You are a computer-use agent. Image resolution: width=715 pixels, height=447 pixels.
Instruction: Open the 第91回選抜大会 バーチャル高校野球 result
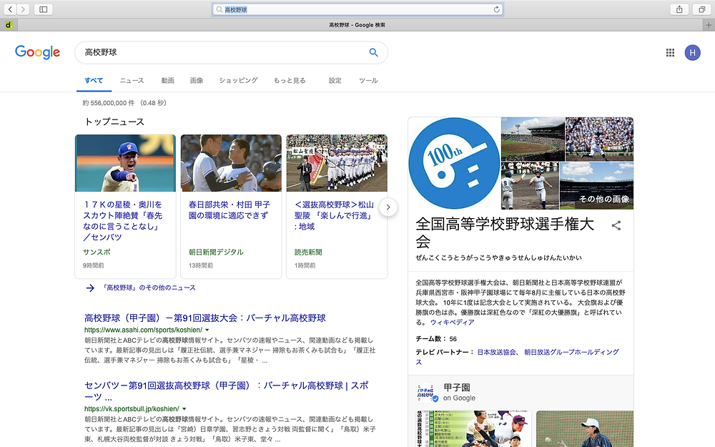pos(205,318)
